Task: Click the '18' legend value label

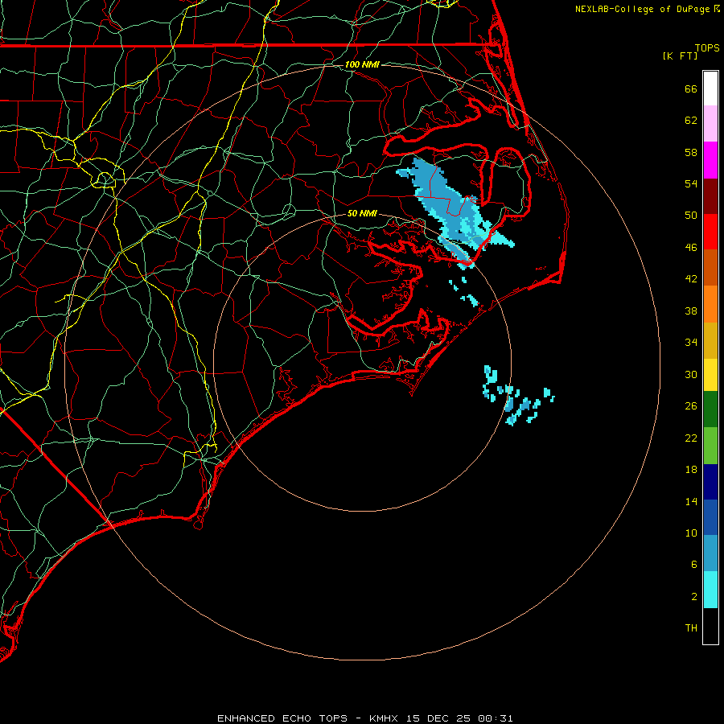Action: [691, 470]
